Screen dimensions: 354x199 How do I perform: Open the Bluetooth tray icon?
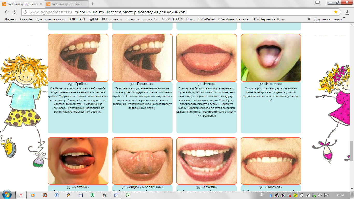[271, 195]
